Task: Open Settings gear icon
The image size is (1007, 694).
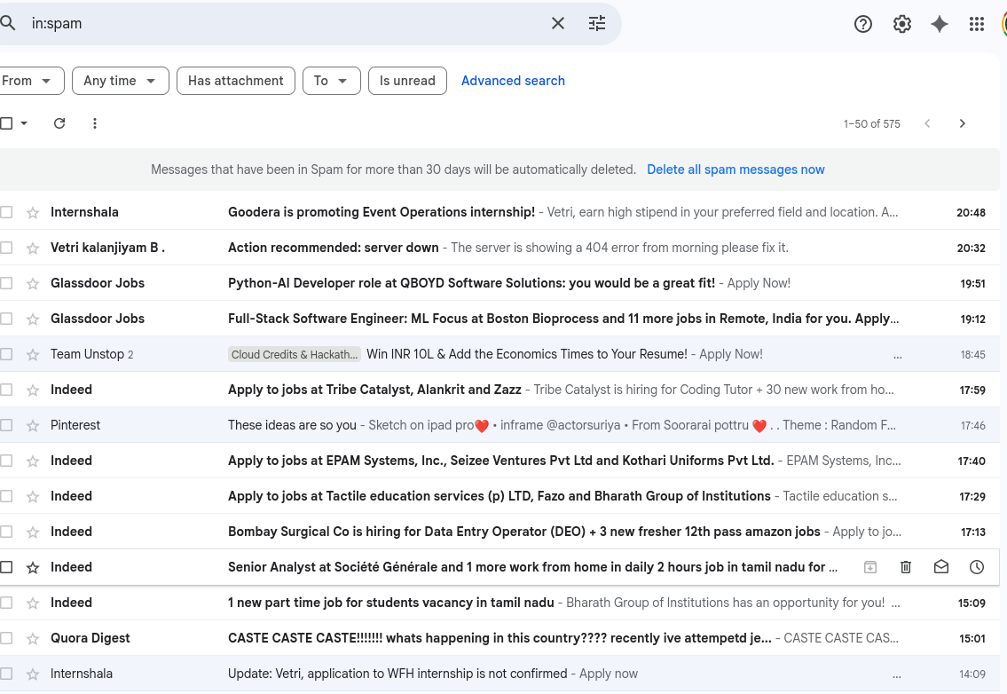Action: click(901, 24)
